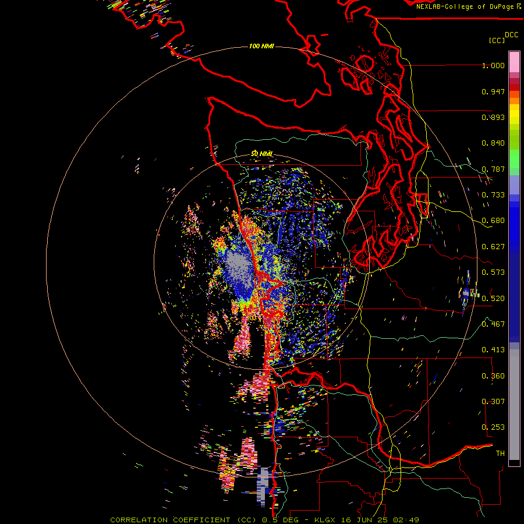Select the DCC product label
The height and width of the screenshot is (524, 524).
[511, 35]
